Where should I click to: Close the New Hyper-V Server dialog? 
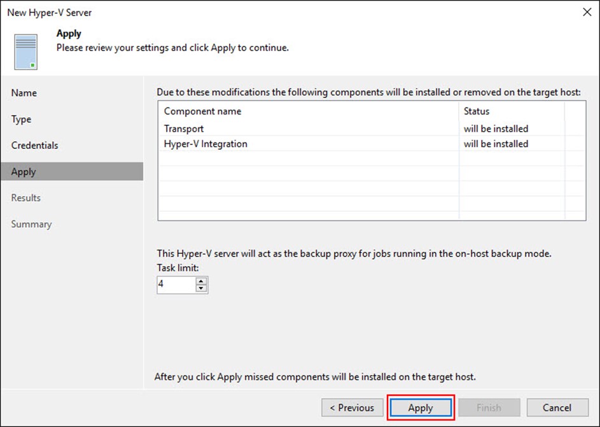tap(587, 12)
